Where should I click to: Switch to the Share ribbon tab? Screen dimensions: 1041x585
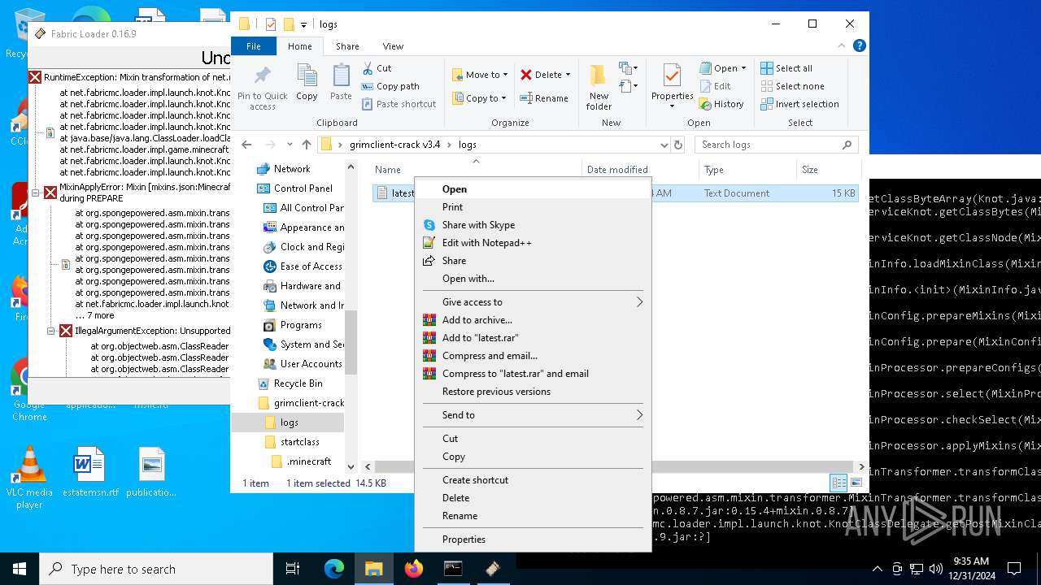[347, 46]
